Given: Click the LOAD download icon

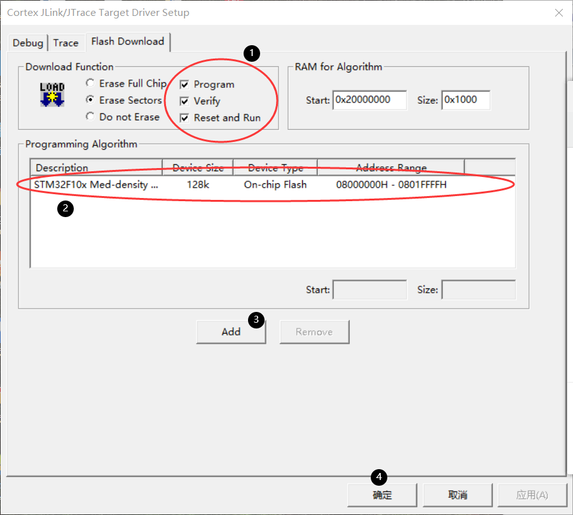Looking at the screenshot, I should pyautogui.click(x=52, y=94).
